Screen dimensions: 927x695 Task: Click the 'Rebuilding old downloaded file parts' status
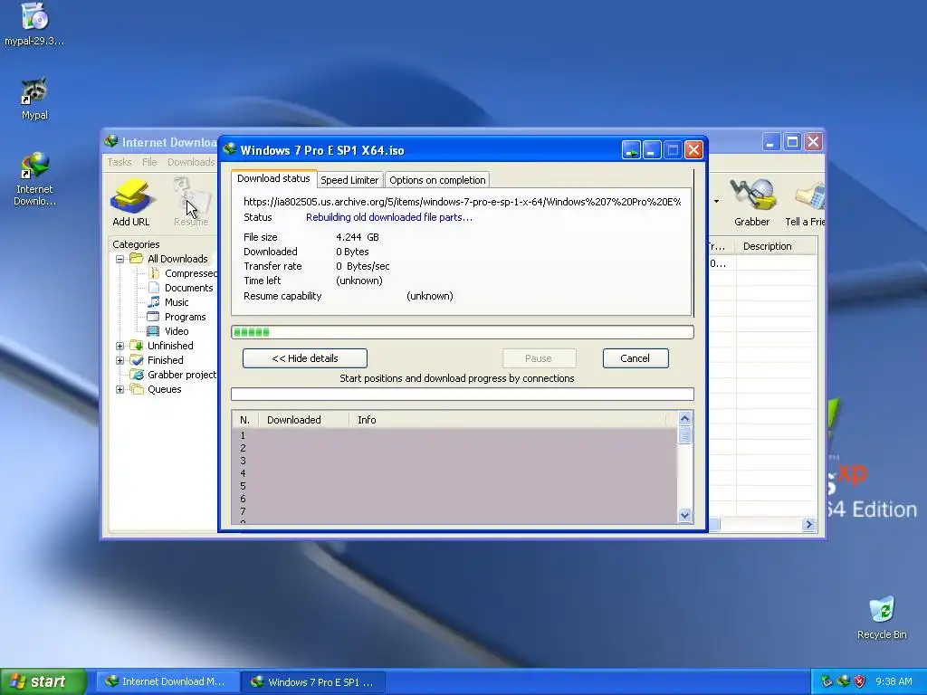pos(389,217)
